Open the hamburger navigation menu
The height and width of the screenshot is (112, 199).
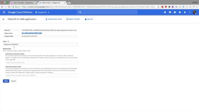click(x=4, y=12)
